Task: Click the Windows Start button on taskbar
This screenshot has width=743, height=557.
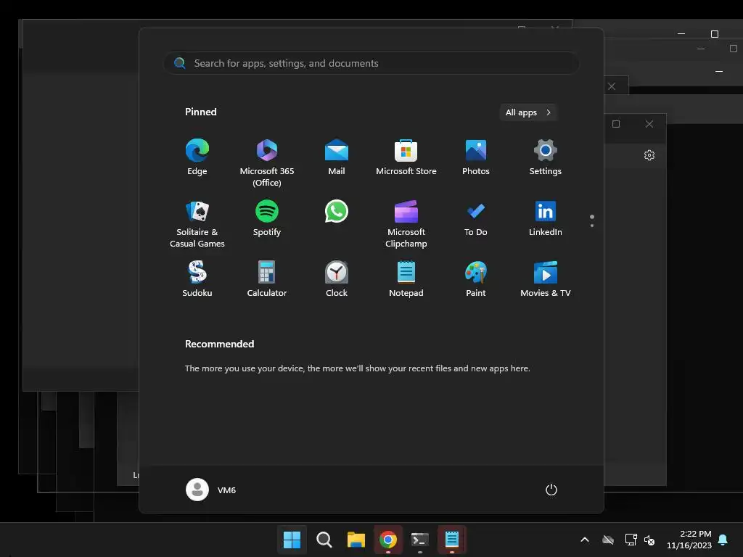Action: 292,540
